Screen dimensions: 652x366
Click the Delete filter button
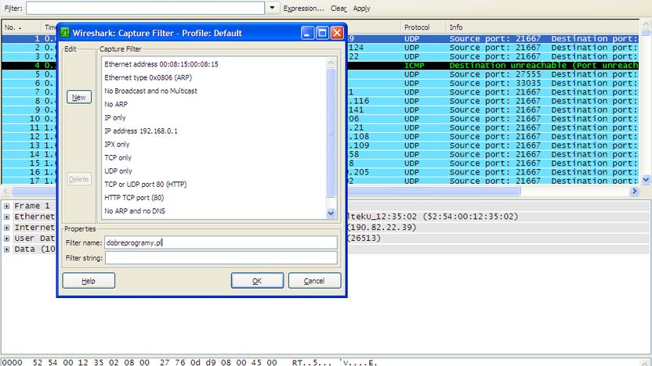tap(79, 179)
